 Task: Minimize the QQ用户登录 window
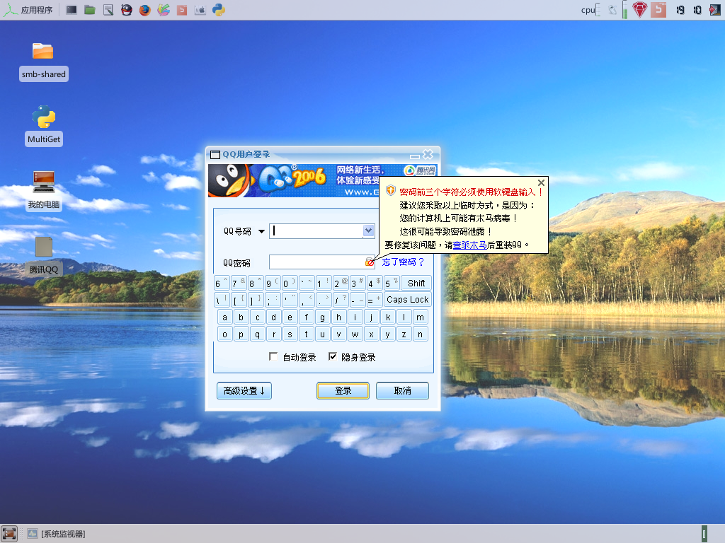click(x=415, y=156)
